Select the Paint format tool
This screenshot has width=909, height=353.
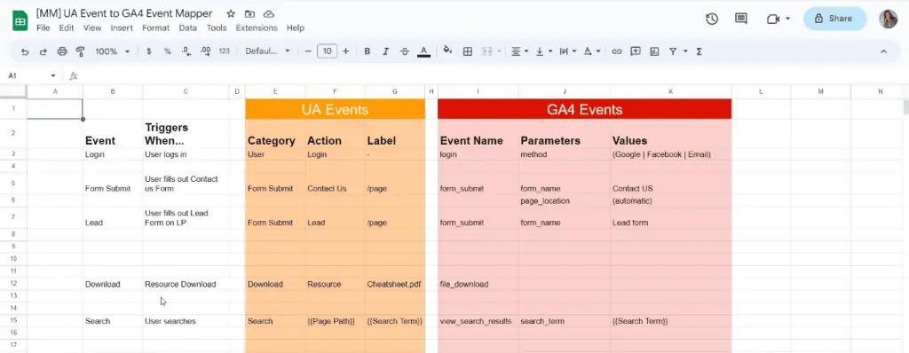81,51
